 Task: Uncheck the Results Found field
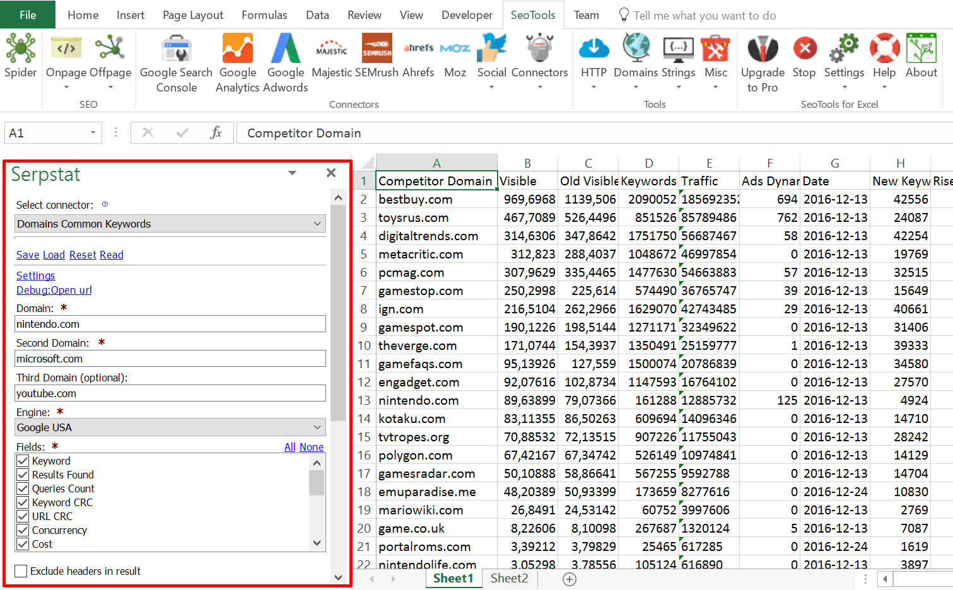point(23,475)
